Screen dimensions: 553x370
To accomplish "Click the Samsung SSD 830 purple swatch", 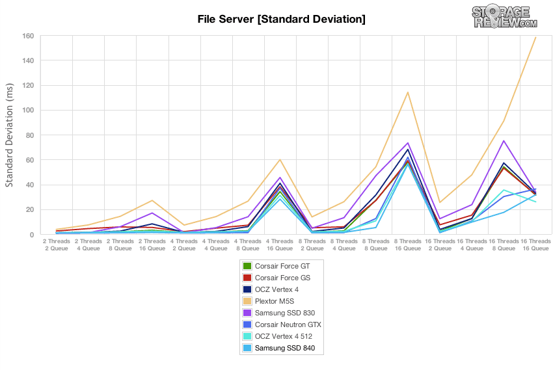I will (247, 313).
